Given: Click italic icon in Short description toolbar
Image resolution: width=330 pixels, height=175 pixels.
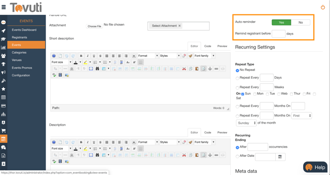Looking at the screenshot, I should coord(88,56).
